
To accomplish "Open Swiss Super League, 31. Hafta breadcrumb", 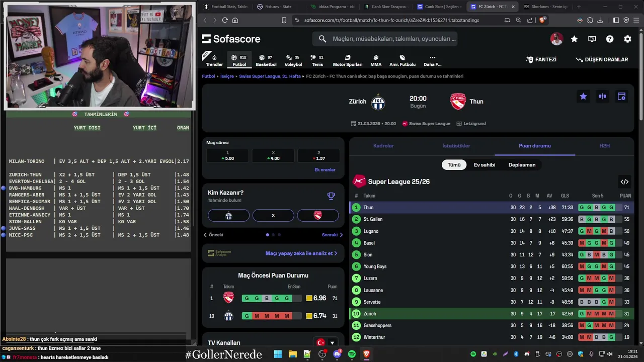I will coord(270,76).
